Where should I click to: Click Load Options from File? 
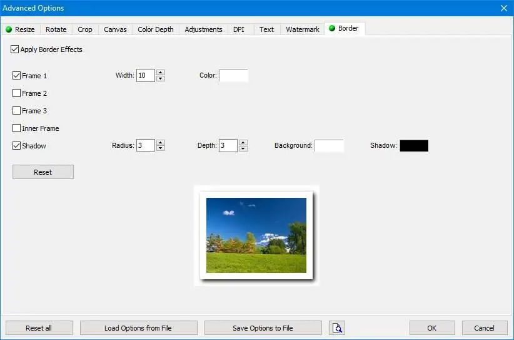pyautogui.click(x=138, y=328)
